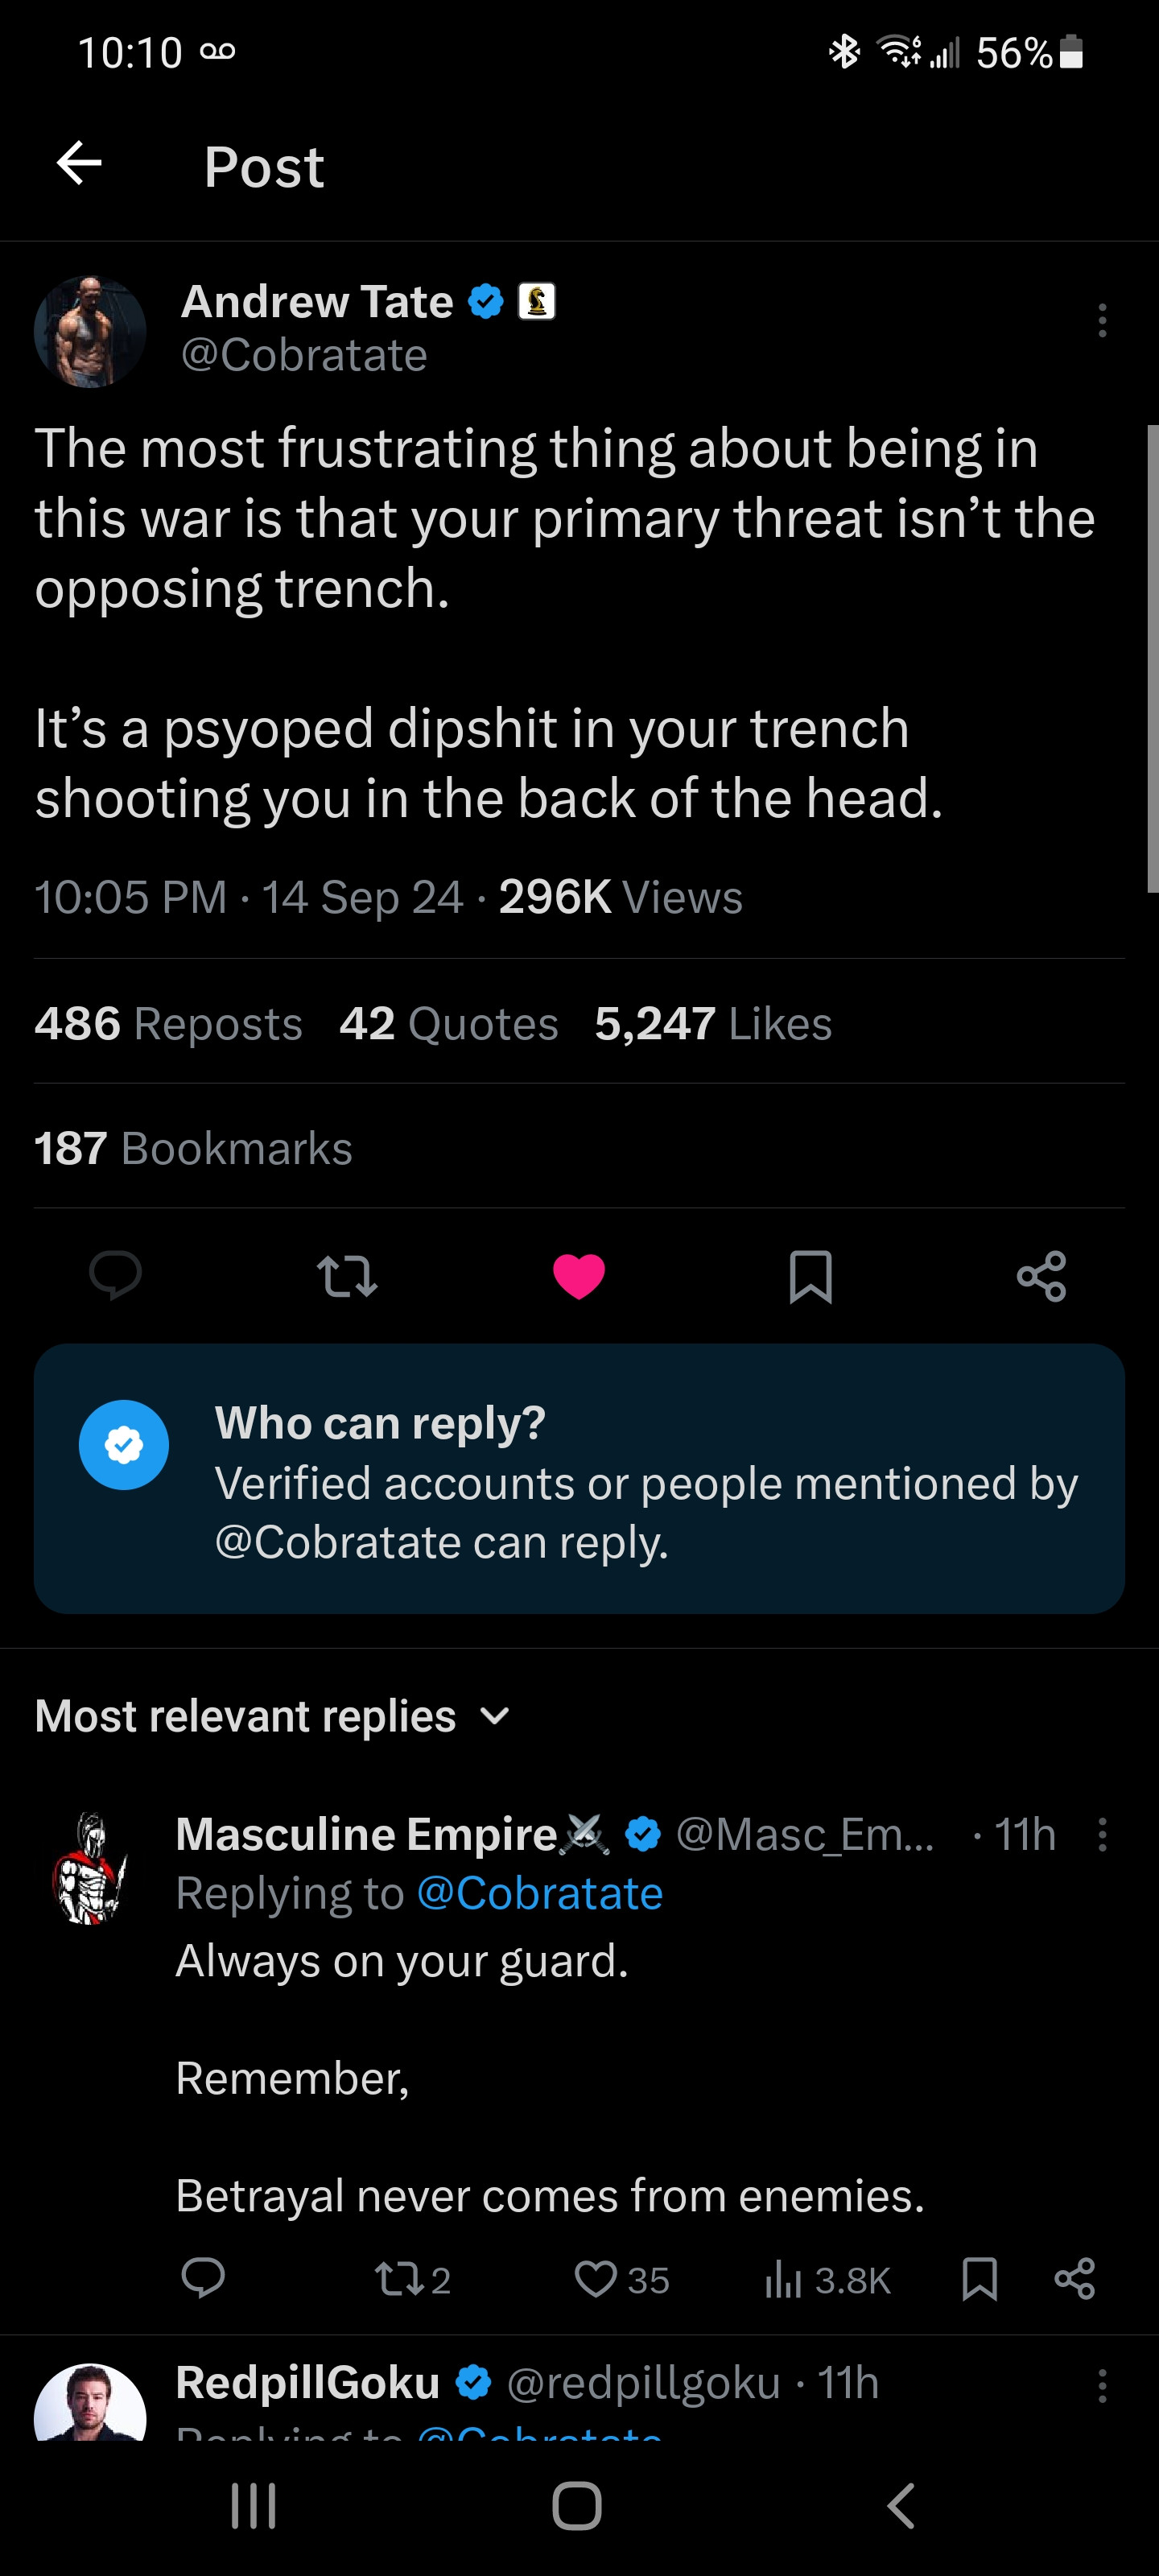
Task: Share the main post
Action: click(x=1041, y=1277)
